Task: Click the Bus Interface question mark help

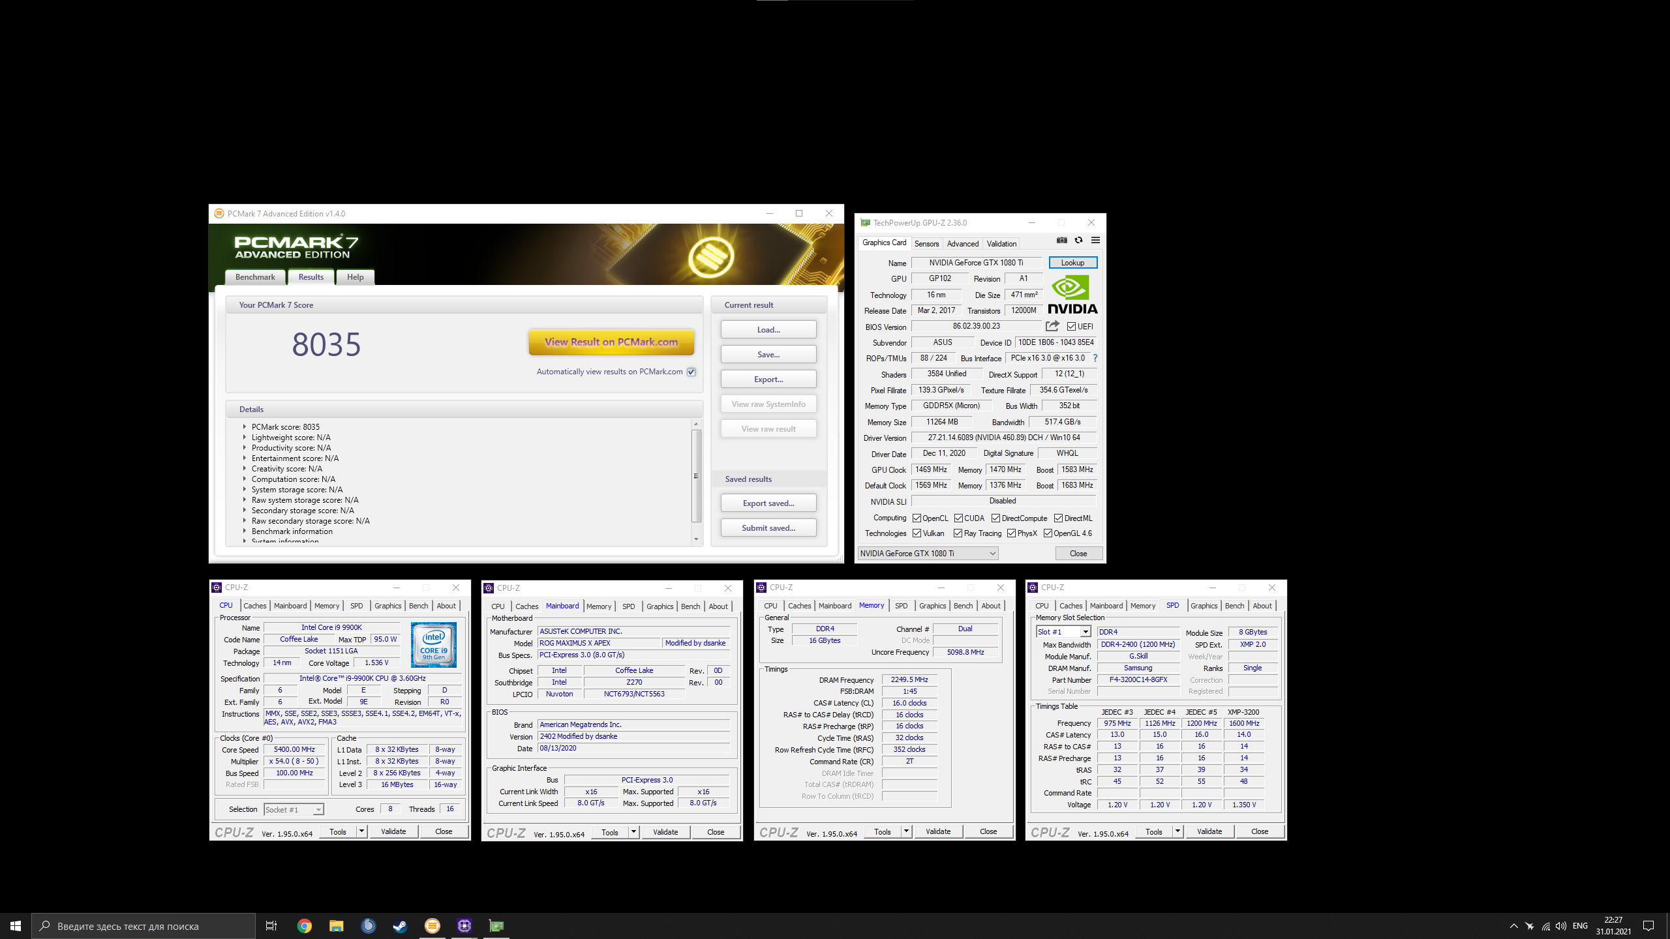Action: tap(1095, 358)
